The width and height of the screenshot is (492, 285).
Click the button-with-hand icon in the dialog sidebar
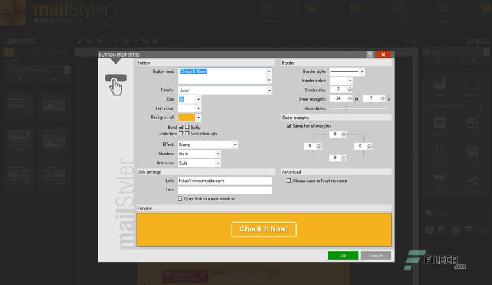[116, 85]
